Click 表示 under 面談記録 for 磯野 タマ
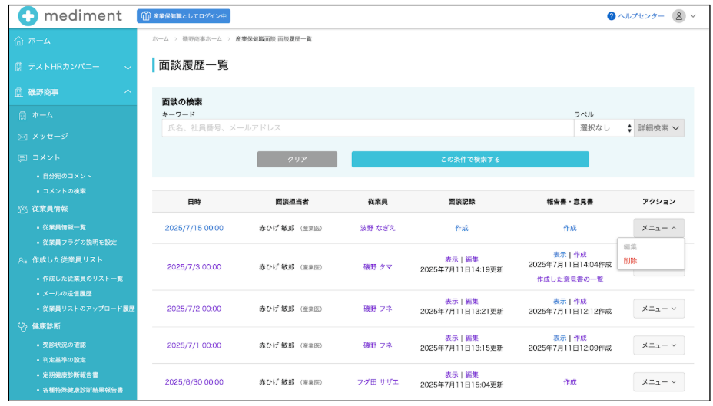This screenshot has height=406, width=713. coord(452,259)
